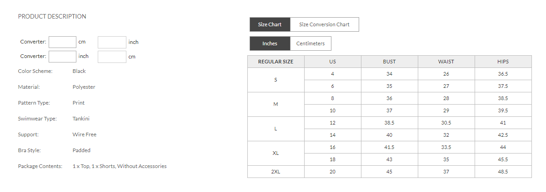546x192 pixels.
Task: Select the 2XL size row cell
Action: pos(276,172)
